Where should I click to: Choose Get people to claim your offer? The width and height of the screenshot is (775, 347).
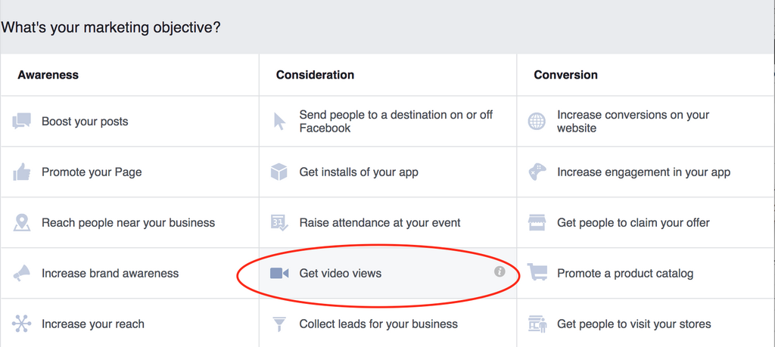[633, 223]
